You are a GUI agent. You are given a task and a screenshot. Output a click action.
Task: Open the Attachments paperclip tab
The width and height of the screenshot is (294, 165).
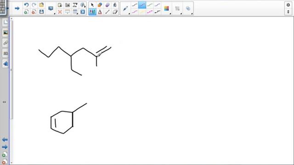[x=6, y=43]
